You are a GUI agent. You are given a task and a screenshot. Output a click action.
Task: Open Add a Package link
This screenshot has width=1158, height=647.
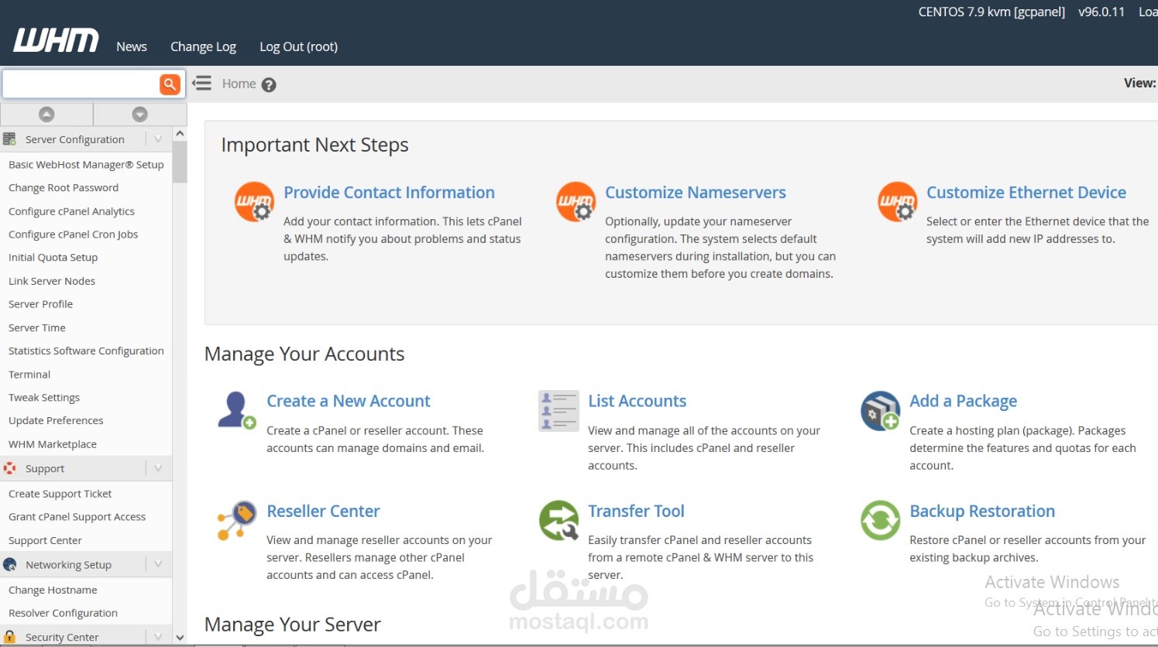click(x=963, y=401)
